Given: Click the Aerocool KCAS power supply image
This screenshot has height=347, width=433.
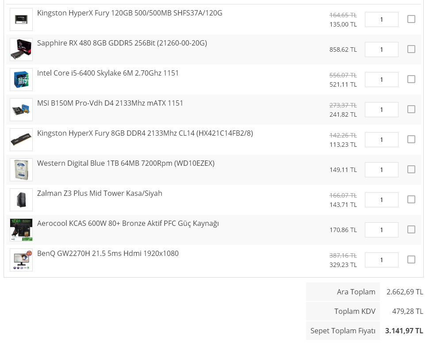Looking at the screenshot, I should (21, 230).
